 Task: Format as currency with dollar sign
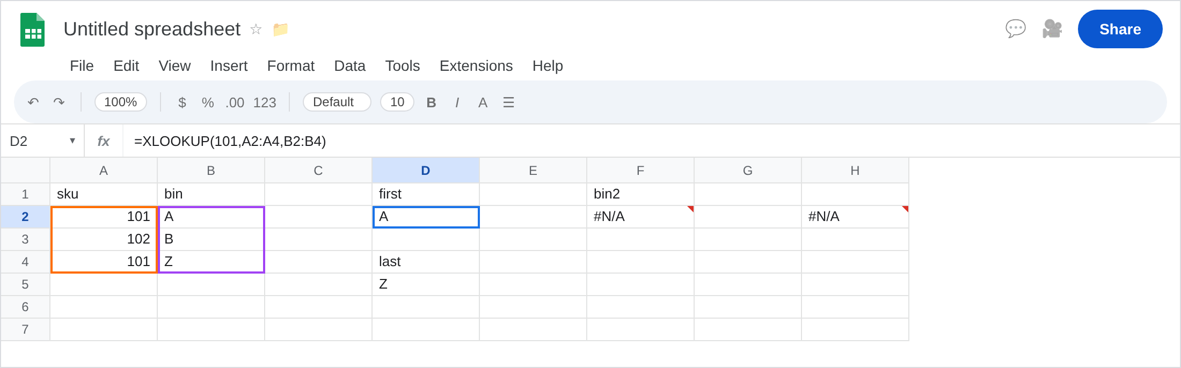coord(182,102)
